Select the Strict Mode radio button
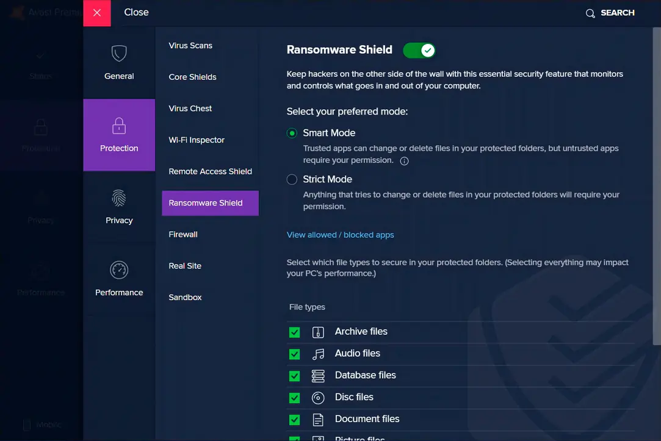The width and height of the screenshot is (661, 441). click(292, 179)
